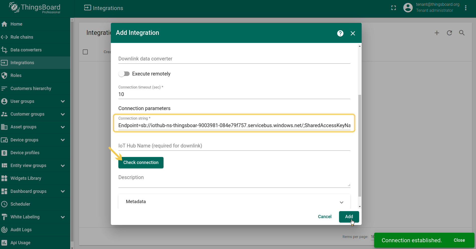The width and height of the screenshot is (476, 249).
Task: Toggle fullscreen mode icon
Action: [393, 8]
